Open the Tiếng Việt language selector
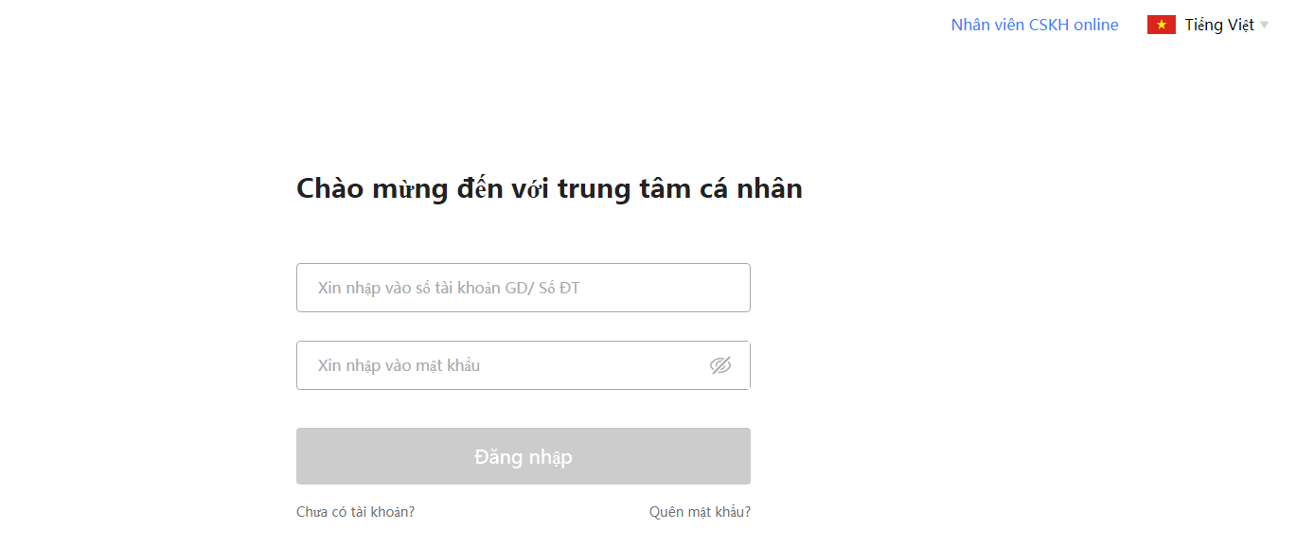 click(x=1208, y=25)
